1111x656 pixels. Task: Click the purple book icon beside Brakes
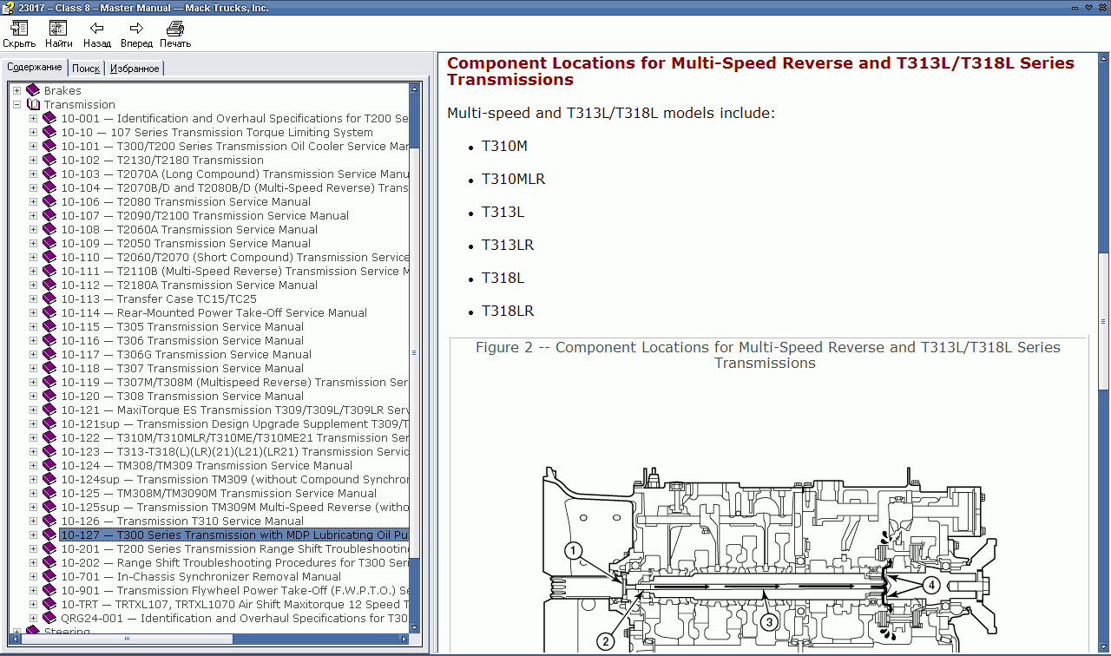click(x=30, y=90)
